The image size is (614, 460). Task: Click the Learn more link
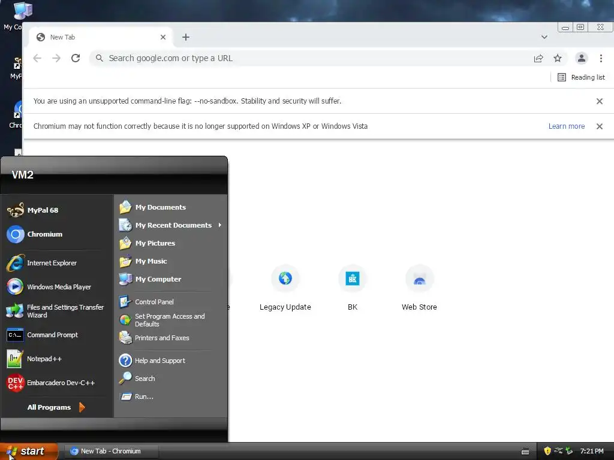(x=566, y=126)
